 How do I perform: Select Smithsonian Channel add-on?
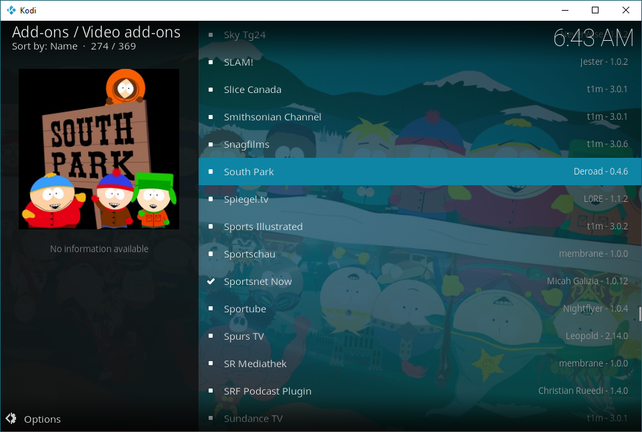coord(420,117)
